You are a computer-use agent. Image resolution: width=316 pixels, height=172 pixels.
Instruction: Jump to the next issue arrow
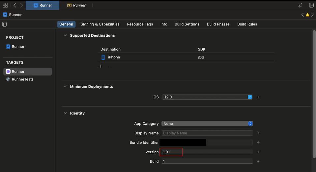pyautogui.click(x=312, y=15)
